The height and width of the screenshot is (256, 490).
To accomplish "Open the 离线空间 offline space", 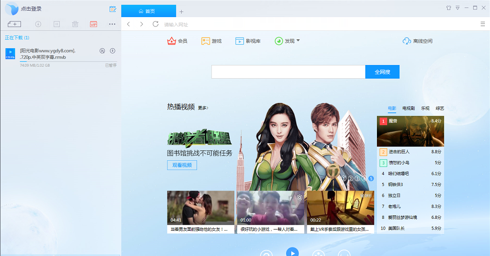I will (418, 41).
